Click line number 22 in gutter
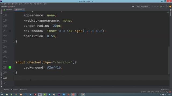Screen dimensions: 172x96 [x=5, y=36]
